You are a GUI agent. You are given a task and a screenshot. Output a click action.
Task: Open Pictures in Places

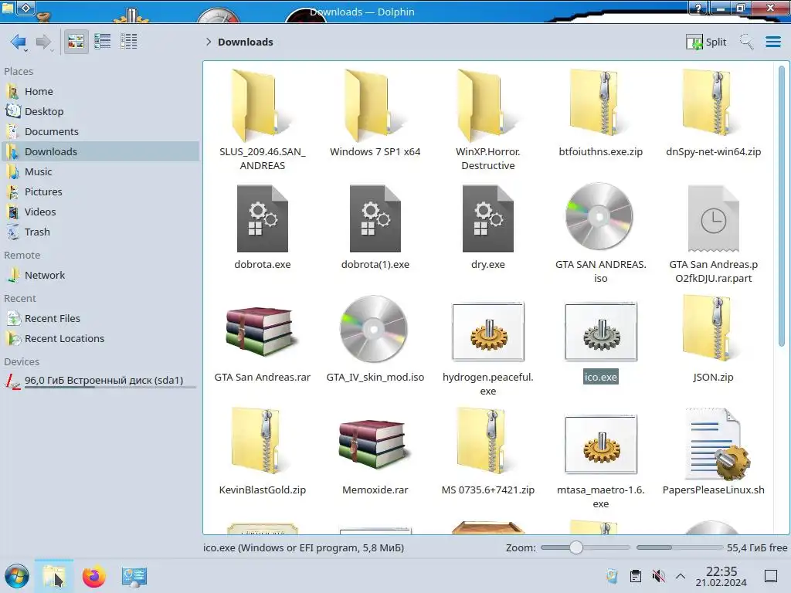[100, 192]
